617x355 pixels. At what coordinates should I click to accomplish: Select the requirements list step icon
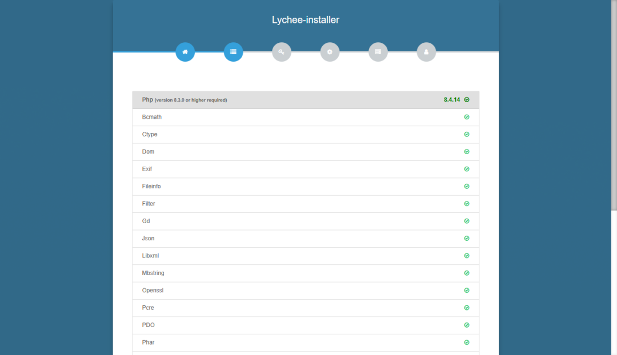pos(233,52)
